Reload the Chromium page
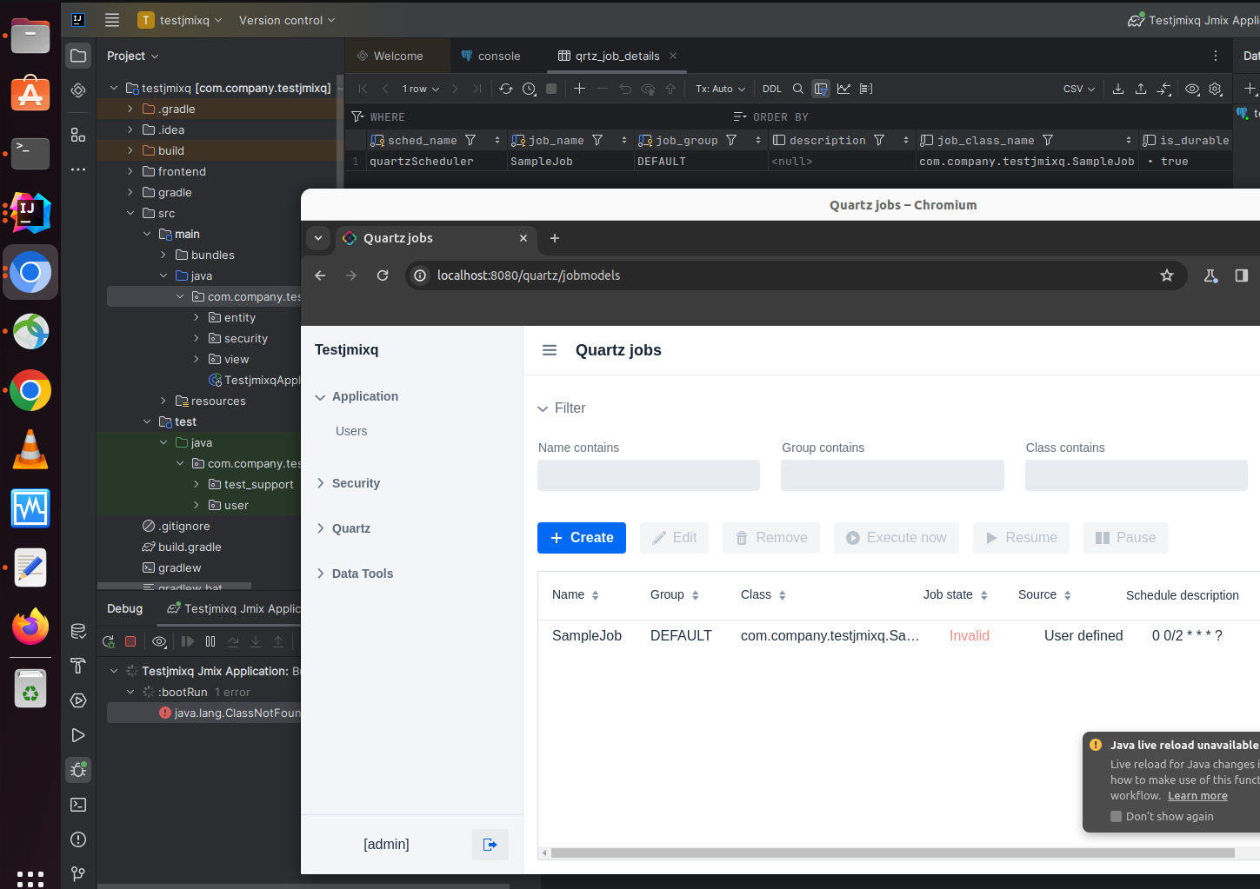The height and width of the screenshot is (889, 1260). pyautogui.click(x=383, y=275)
